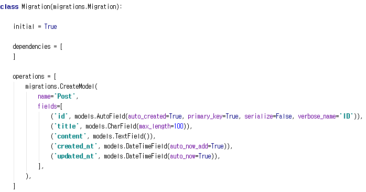
Task: Click the 'content' string literal
Action: point(70,136)
